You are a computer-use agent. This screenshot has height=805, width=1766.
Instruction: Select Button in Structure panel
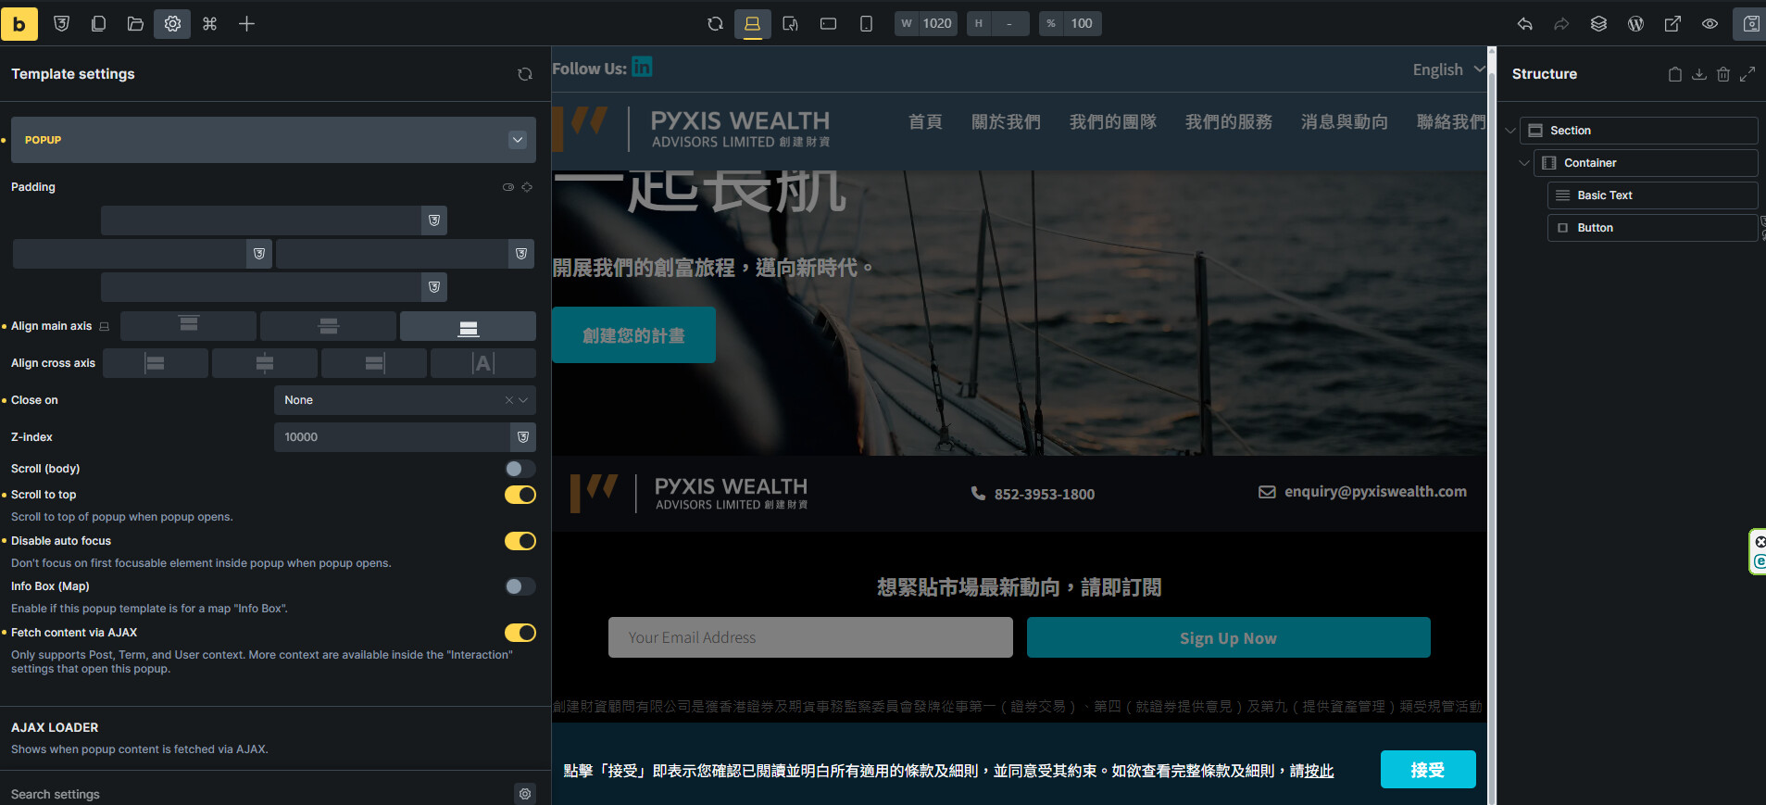tap(1595, 228)
